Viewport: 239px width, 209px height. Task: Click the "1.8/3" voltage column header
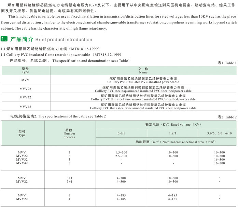coord(172,133)
